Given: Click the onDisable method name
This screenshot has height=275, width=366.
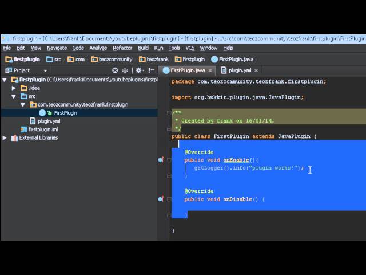Looking at the screenshot, I should pos(238,199).
